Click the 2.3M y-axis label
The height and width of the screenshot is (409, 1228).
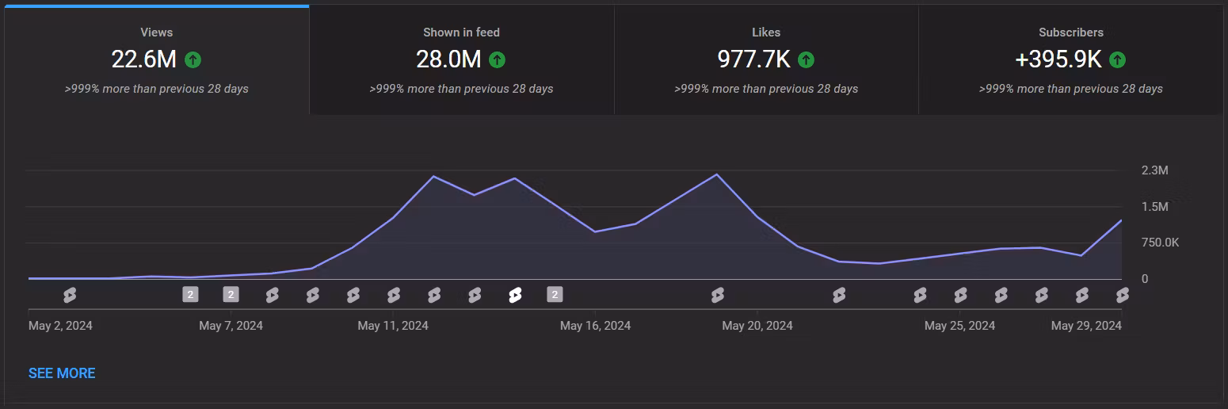(x=1154, y=170)
